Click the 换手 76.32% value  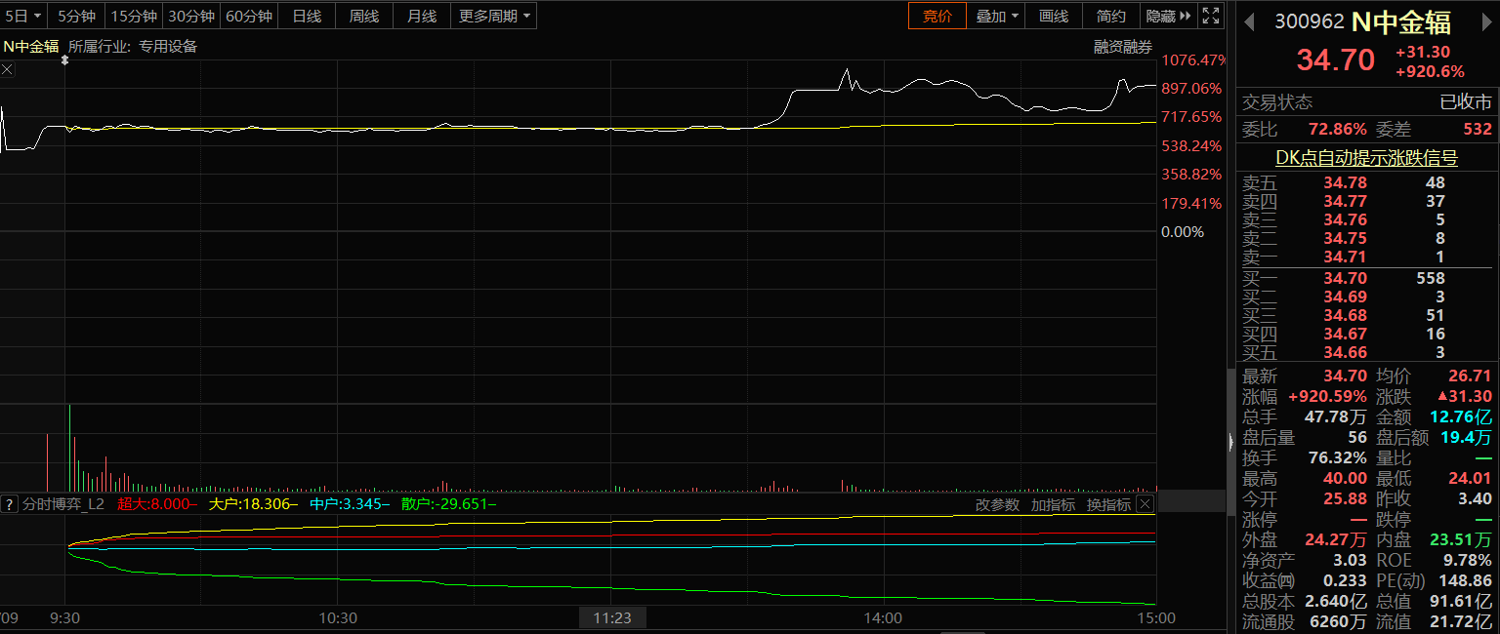click(x=1337, y=457)
